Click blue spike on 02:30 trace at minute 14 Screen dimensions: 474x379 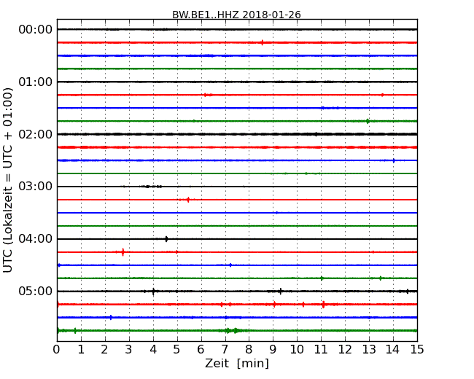point(394,161)
